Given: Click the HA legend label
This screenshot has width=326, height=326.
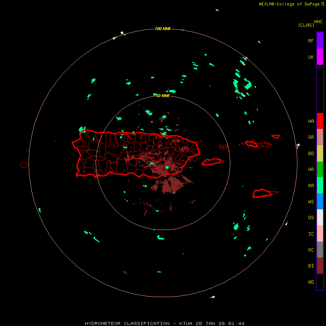Looking at the screenshot, I should click(x=311, y=121).
